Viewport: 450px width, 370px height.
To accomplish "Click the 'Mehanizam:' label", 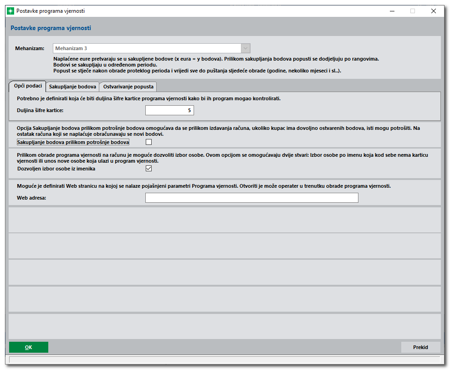I will (30, 48).
